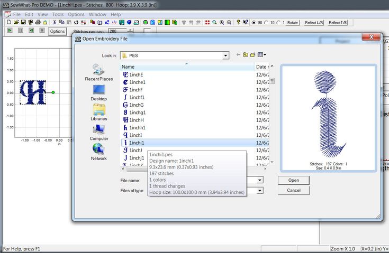Click the Name column header
Screen dimensions: 389x253
point(187,67)
